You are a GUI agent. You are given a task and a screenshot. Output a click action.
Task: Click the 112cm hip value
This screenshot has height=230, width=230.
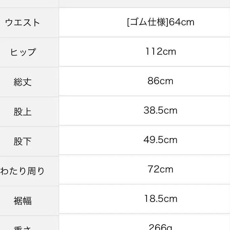pos(161,52)
